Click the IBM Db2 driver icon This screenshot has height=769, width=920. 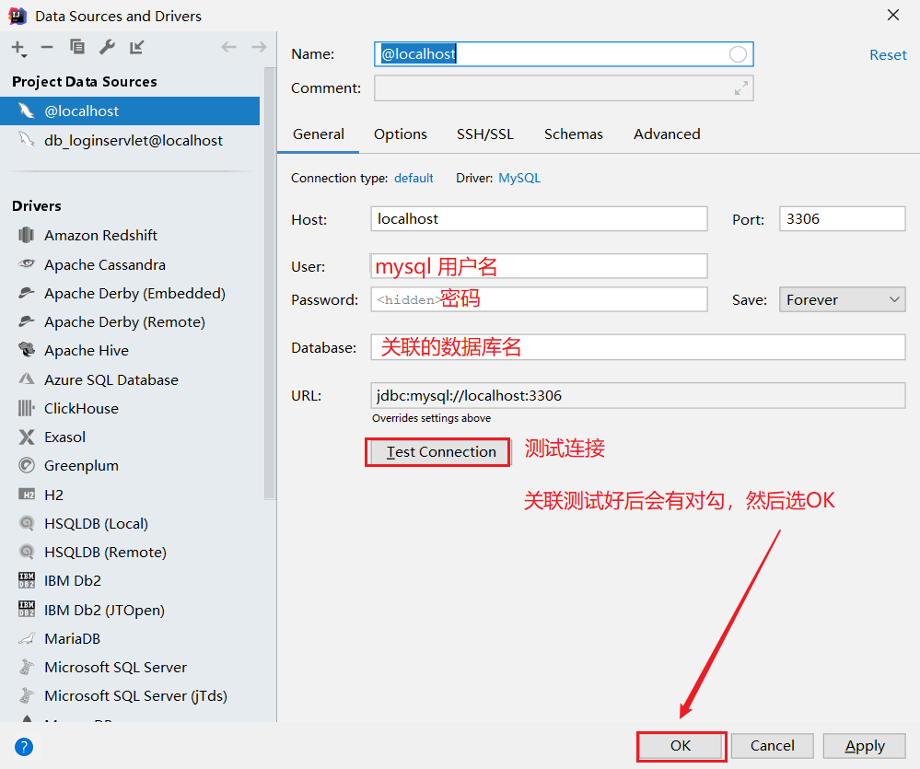(27, 580)
